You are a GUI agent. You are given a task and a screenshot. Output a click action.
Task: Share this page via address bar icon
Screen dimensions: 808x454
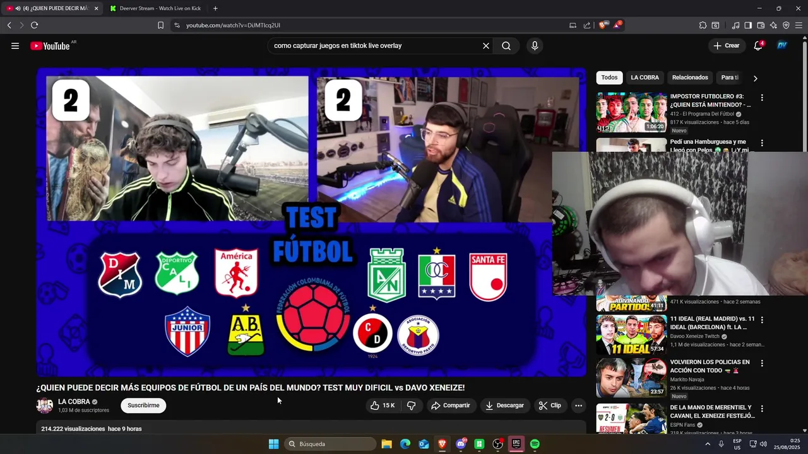(587, 25)
